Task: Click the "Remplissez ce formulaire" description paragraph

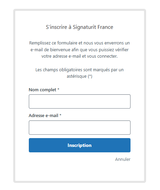Action: click(80, 50)
